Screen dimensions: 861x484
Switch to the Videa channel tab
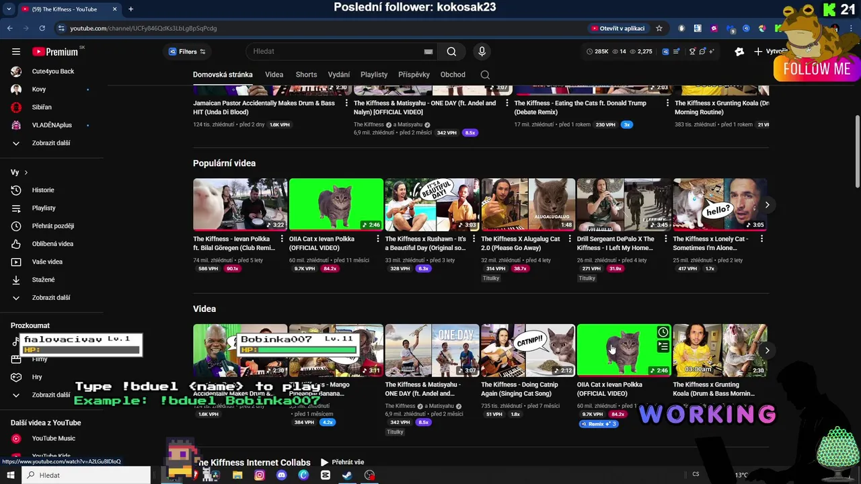pyautogui.click(x=274, y=75)
